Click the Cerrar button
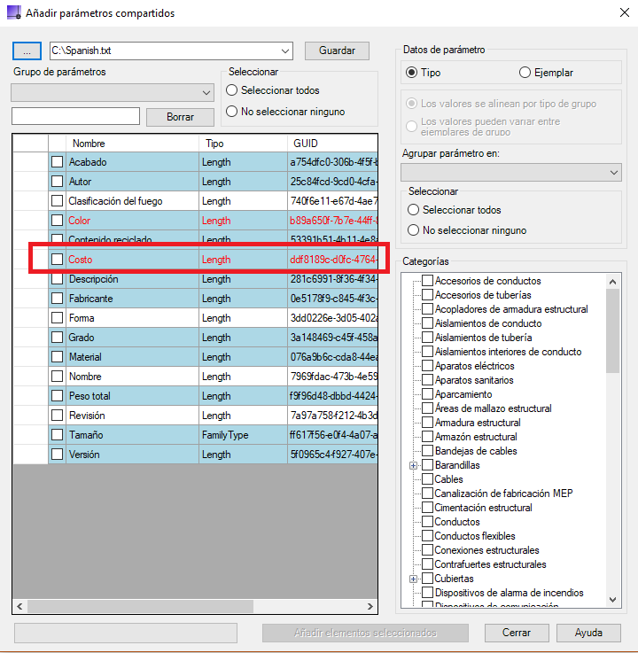The height and width of the screenshot is (653, 638). point(517,633)
